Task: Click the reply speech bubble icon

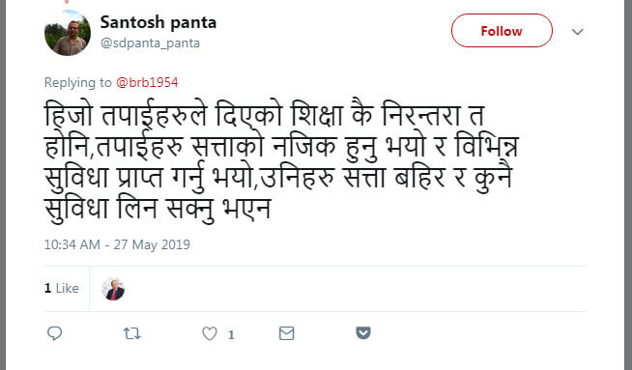Action: point(54,333)
